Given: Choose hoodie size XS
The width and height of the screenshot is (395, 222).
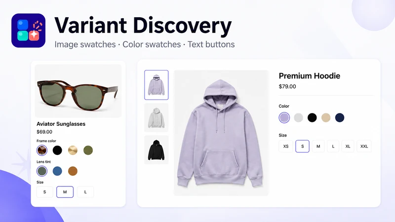Looking at the screenshot, I should [x=286, y=146].
